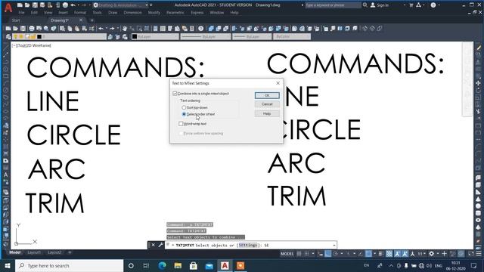
Task: Click the wrench customize icon on command line
Action: click(160, 245)
